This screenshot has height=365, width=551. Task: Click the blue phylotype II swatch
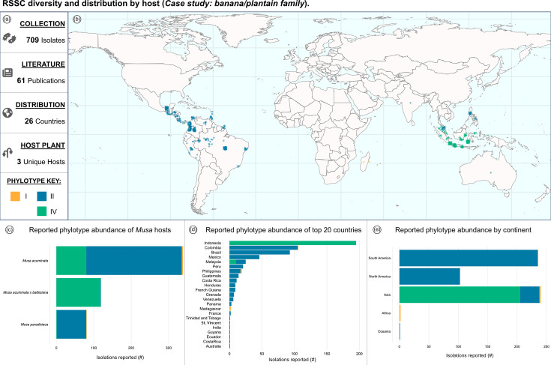click(41, 196)
